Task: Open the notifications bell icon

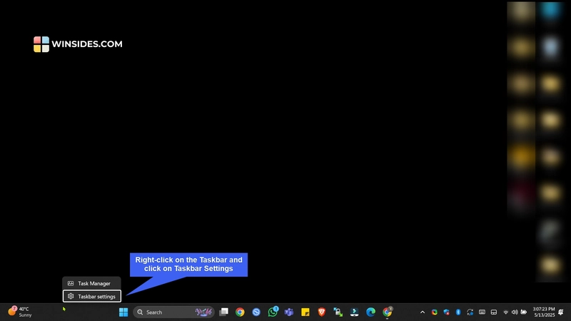Action: tap(561, 312)
